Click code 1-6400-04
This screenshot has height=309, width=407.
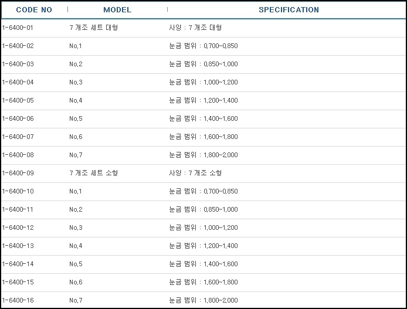[18, 82]
